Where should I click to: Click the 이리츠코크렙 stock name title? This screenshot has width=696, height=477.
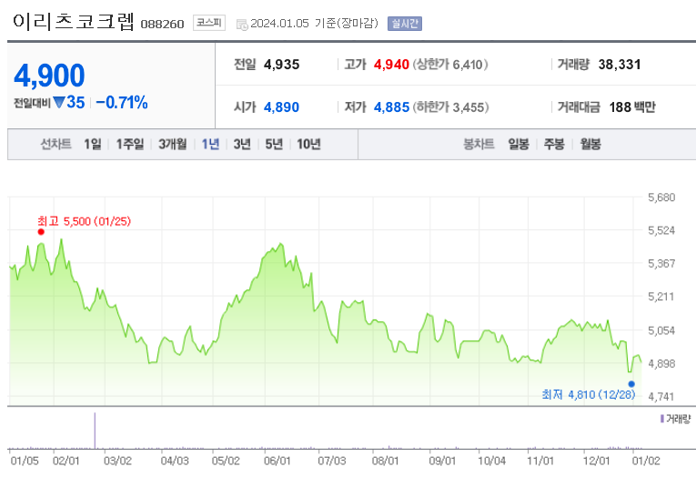(x=74, y=22)
